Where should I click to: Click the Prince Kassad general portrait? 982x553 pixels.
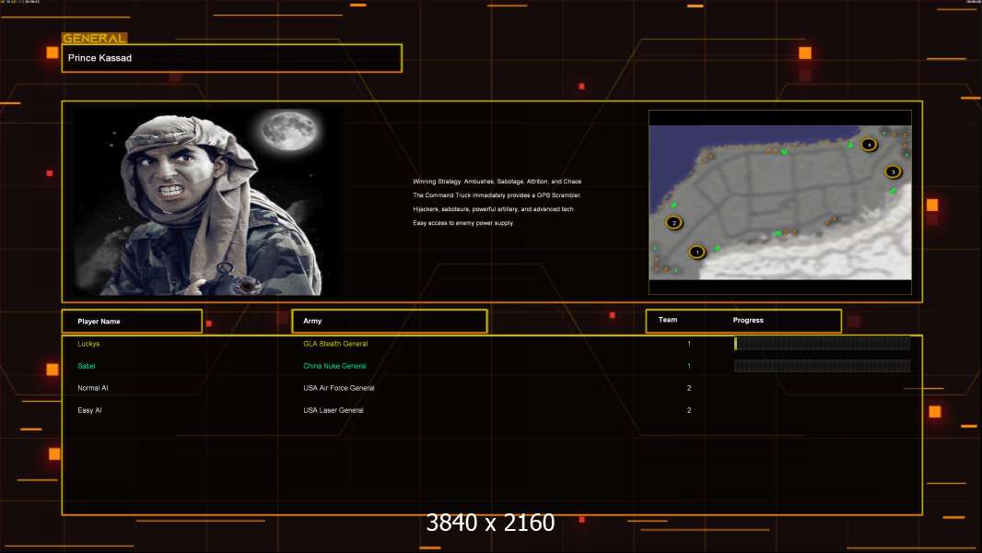coord(208,201)
